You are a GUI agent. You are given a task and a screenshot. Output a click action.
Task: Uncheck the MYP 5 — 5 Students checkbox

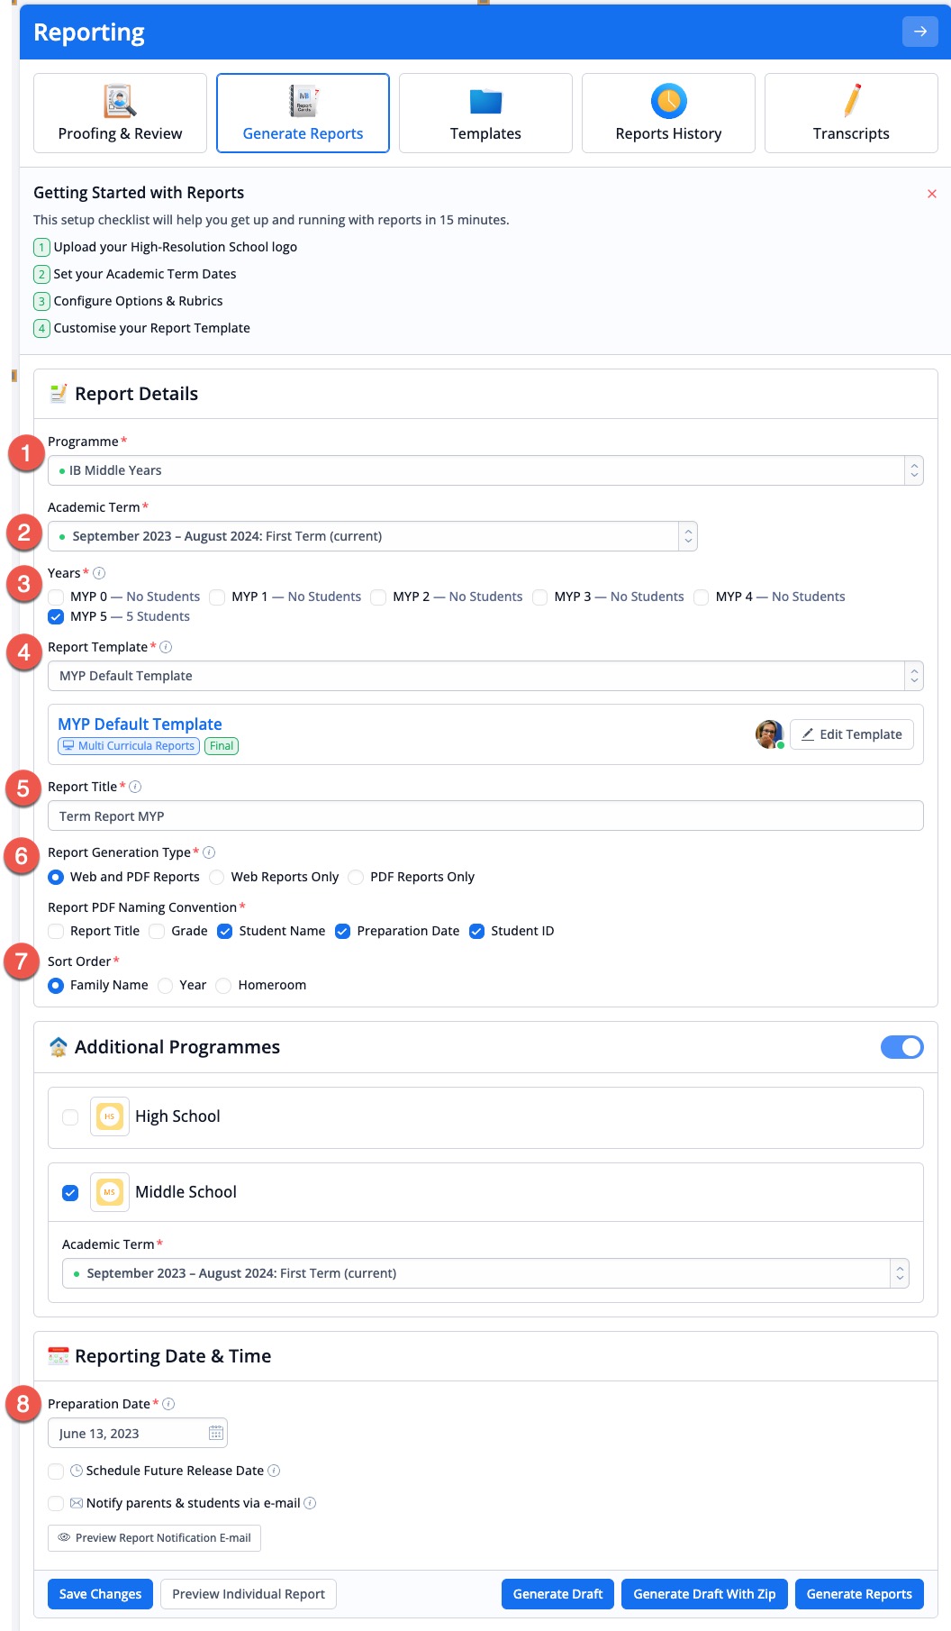tap(56, 617)
